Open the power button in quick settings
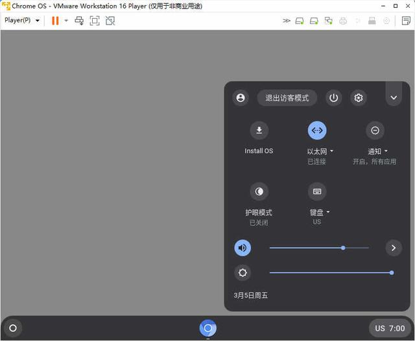Screen dimensions: 415x341 333,98
